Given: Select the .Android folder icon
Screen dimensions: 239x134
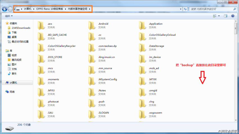Looking at the screenshot, I should tap(92, 25).
